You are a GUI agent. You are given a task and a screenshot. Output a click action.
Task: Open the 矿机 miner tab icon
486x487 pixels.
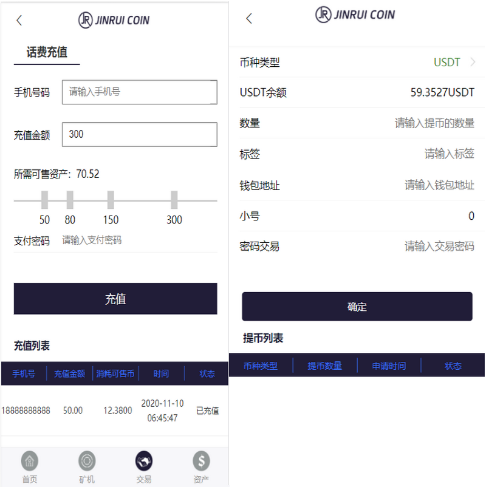(87, 461)
